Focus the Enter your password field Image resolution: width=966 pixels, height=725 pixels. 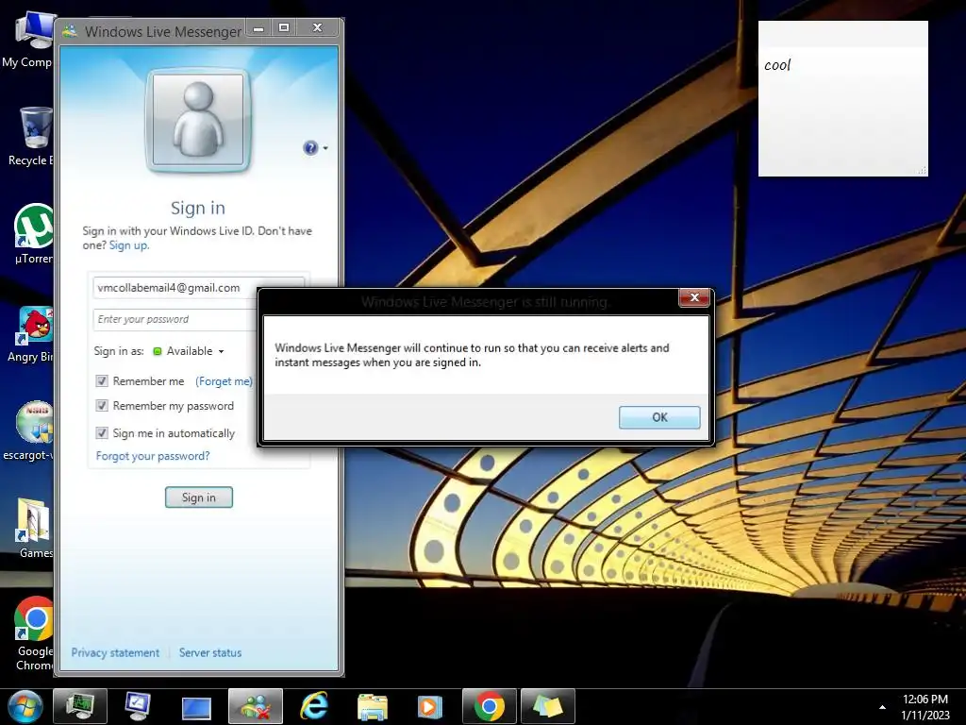(x=175, y=319)
